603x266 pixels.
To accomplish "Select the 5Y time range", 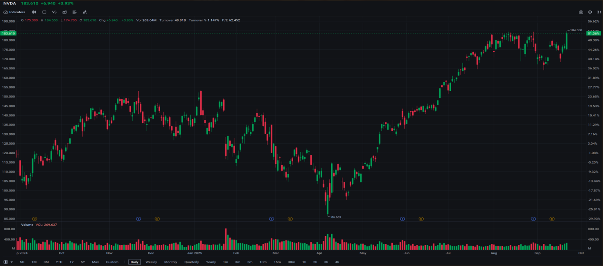I will coord(83,262).
